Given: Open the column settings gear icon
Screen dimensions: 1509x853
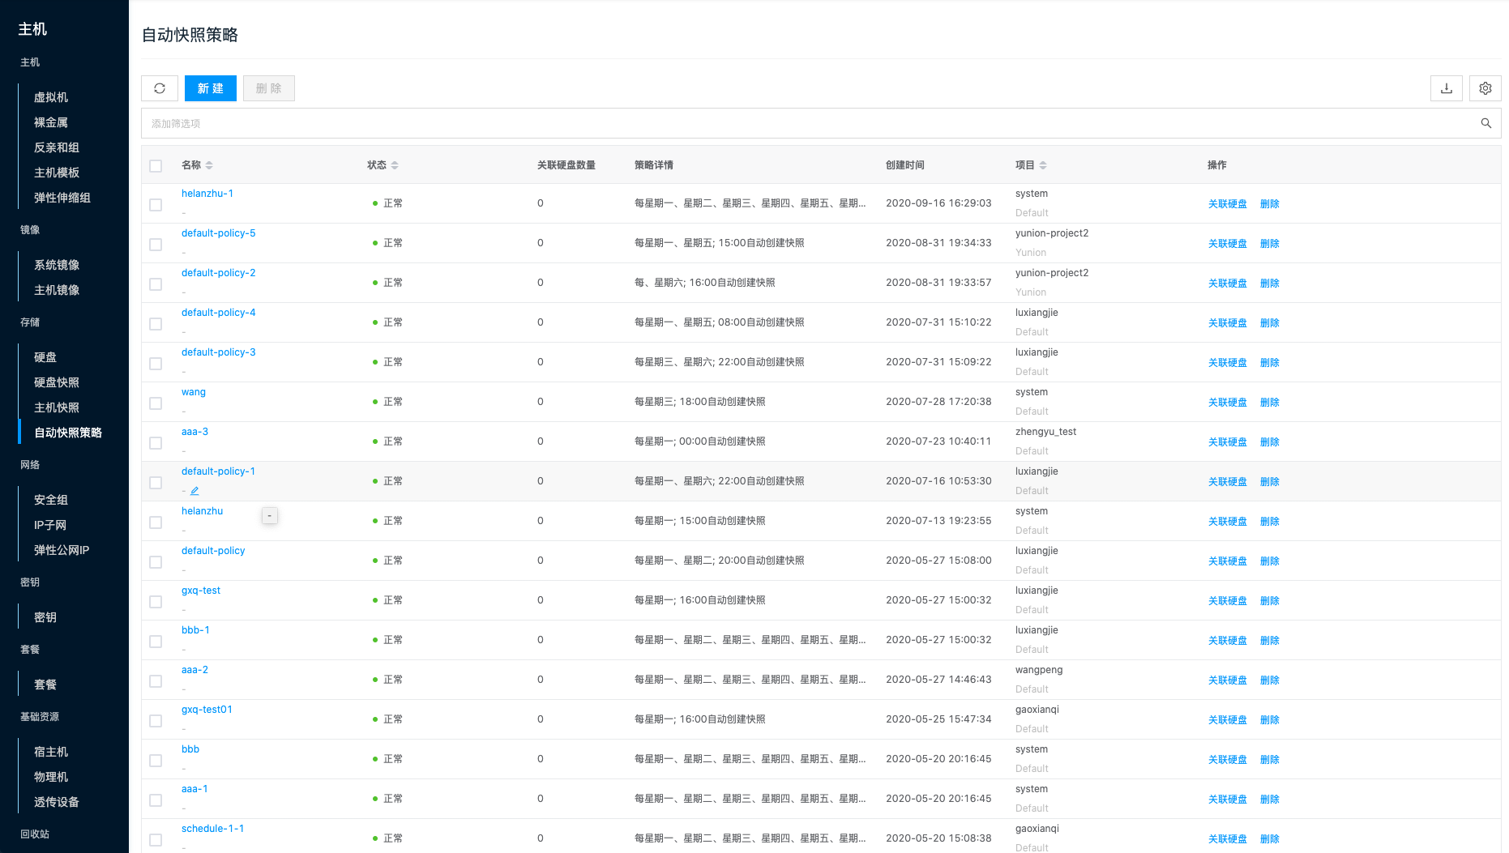Looking at the screenshot, I should [x=1485, y=88].
